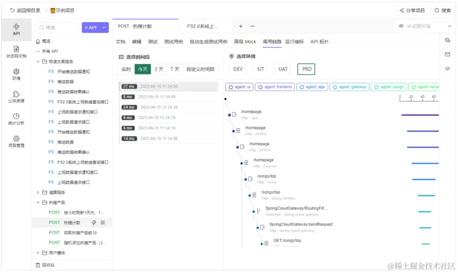Open the FS2.0系统上... document tab
The image size is (458, 273).
pyautogui.click(x=202, y=26)
